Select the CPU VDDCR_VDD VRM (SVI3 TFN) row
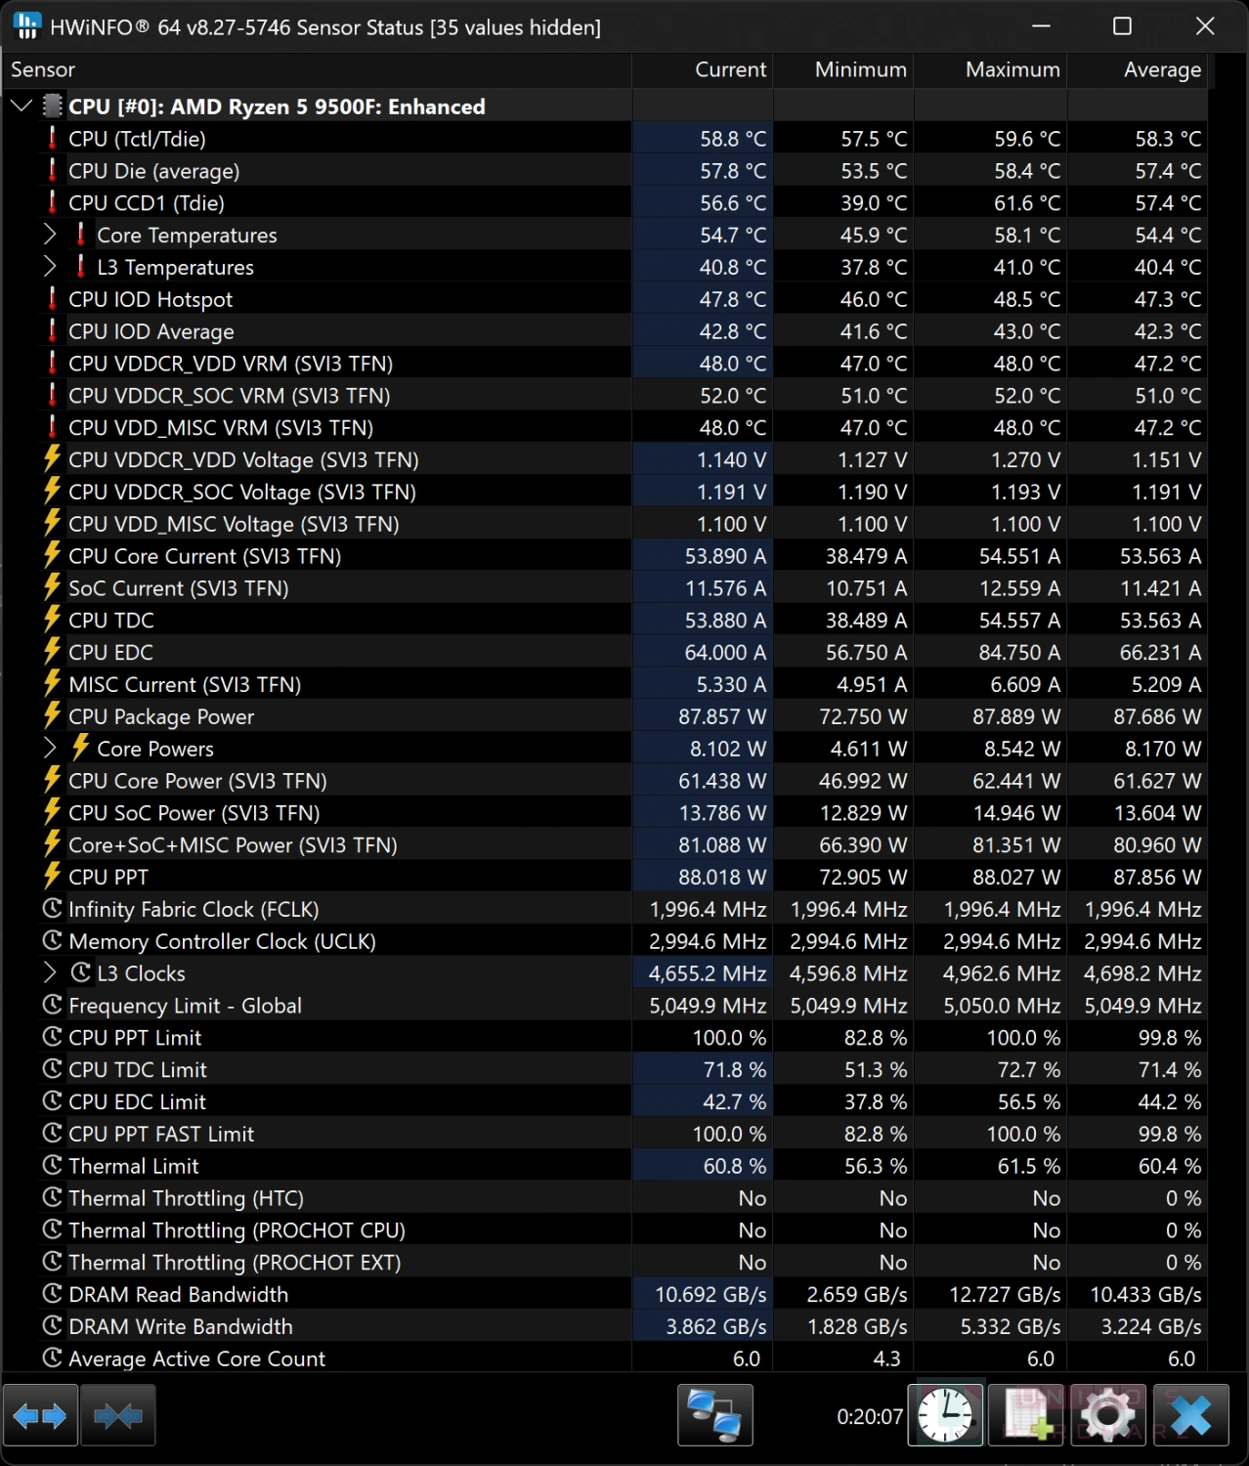The image size is (1249, 1466). [x=605, y=364]
